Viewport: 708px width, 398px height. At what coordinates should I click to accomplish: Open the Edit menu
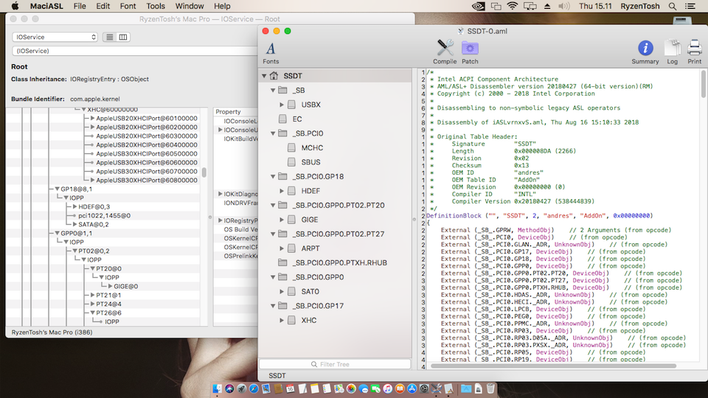click(x=103, y=6)
